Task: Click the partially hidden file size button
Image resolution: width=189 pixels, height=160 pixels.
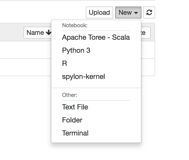Action: click(x=146, y=33)
